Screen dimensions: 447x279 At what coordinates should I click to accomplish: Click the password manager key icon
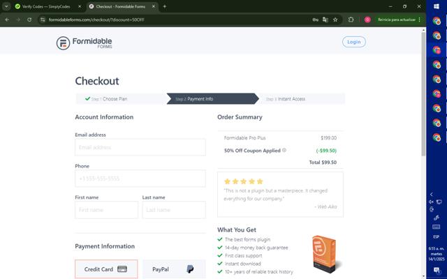315,20
